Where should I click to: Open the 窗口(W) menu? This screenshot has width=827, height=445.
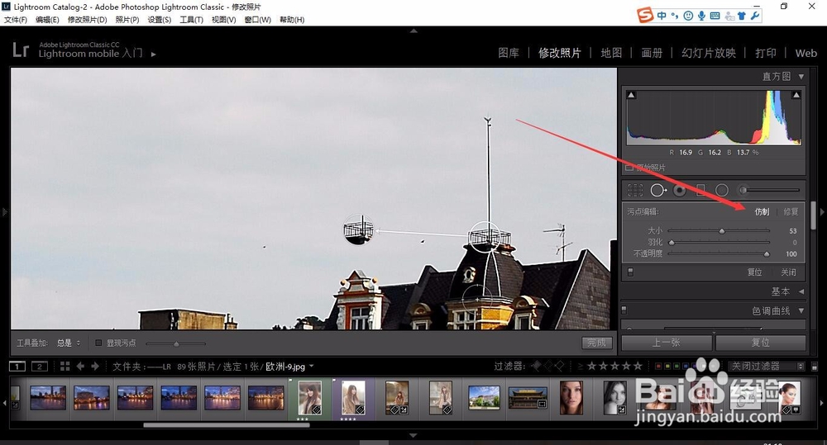(257, 20)
